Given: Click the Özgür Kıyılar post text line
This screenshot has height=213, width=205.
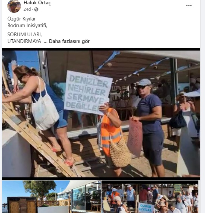Looking at the screenshot, I should tap(22, 19).
